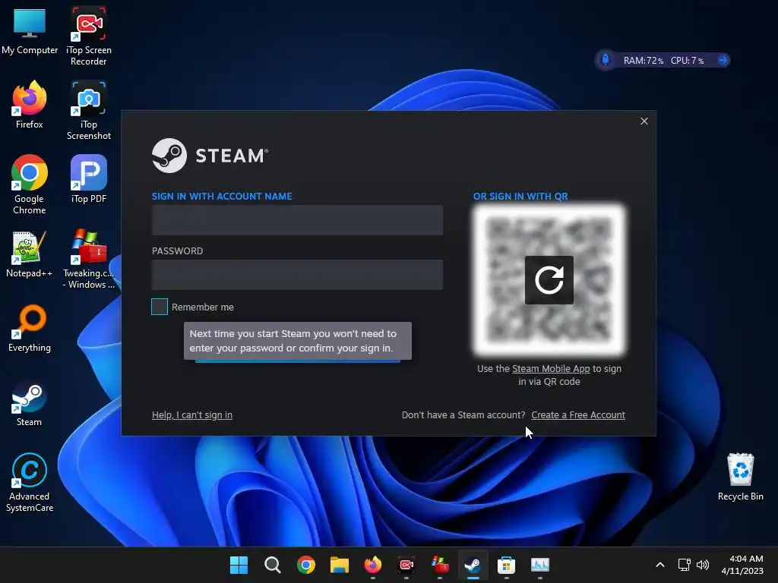Screen dimensions: 778x583
Task: Select the Google Chrome desktop shortcut
Action: coord(30,184)
